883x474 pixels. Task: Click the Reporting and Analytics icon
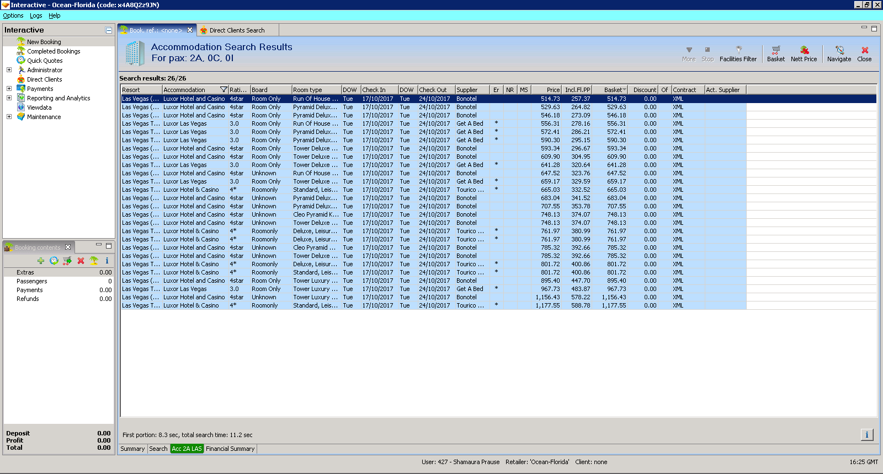point(21,98)
